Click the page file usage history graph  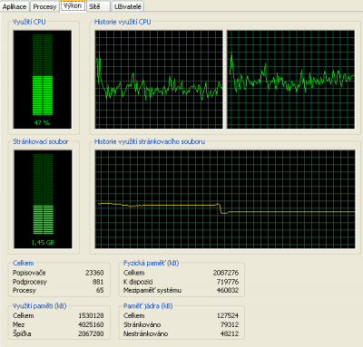tap(225, 199)
